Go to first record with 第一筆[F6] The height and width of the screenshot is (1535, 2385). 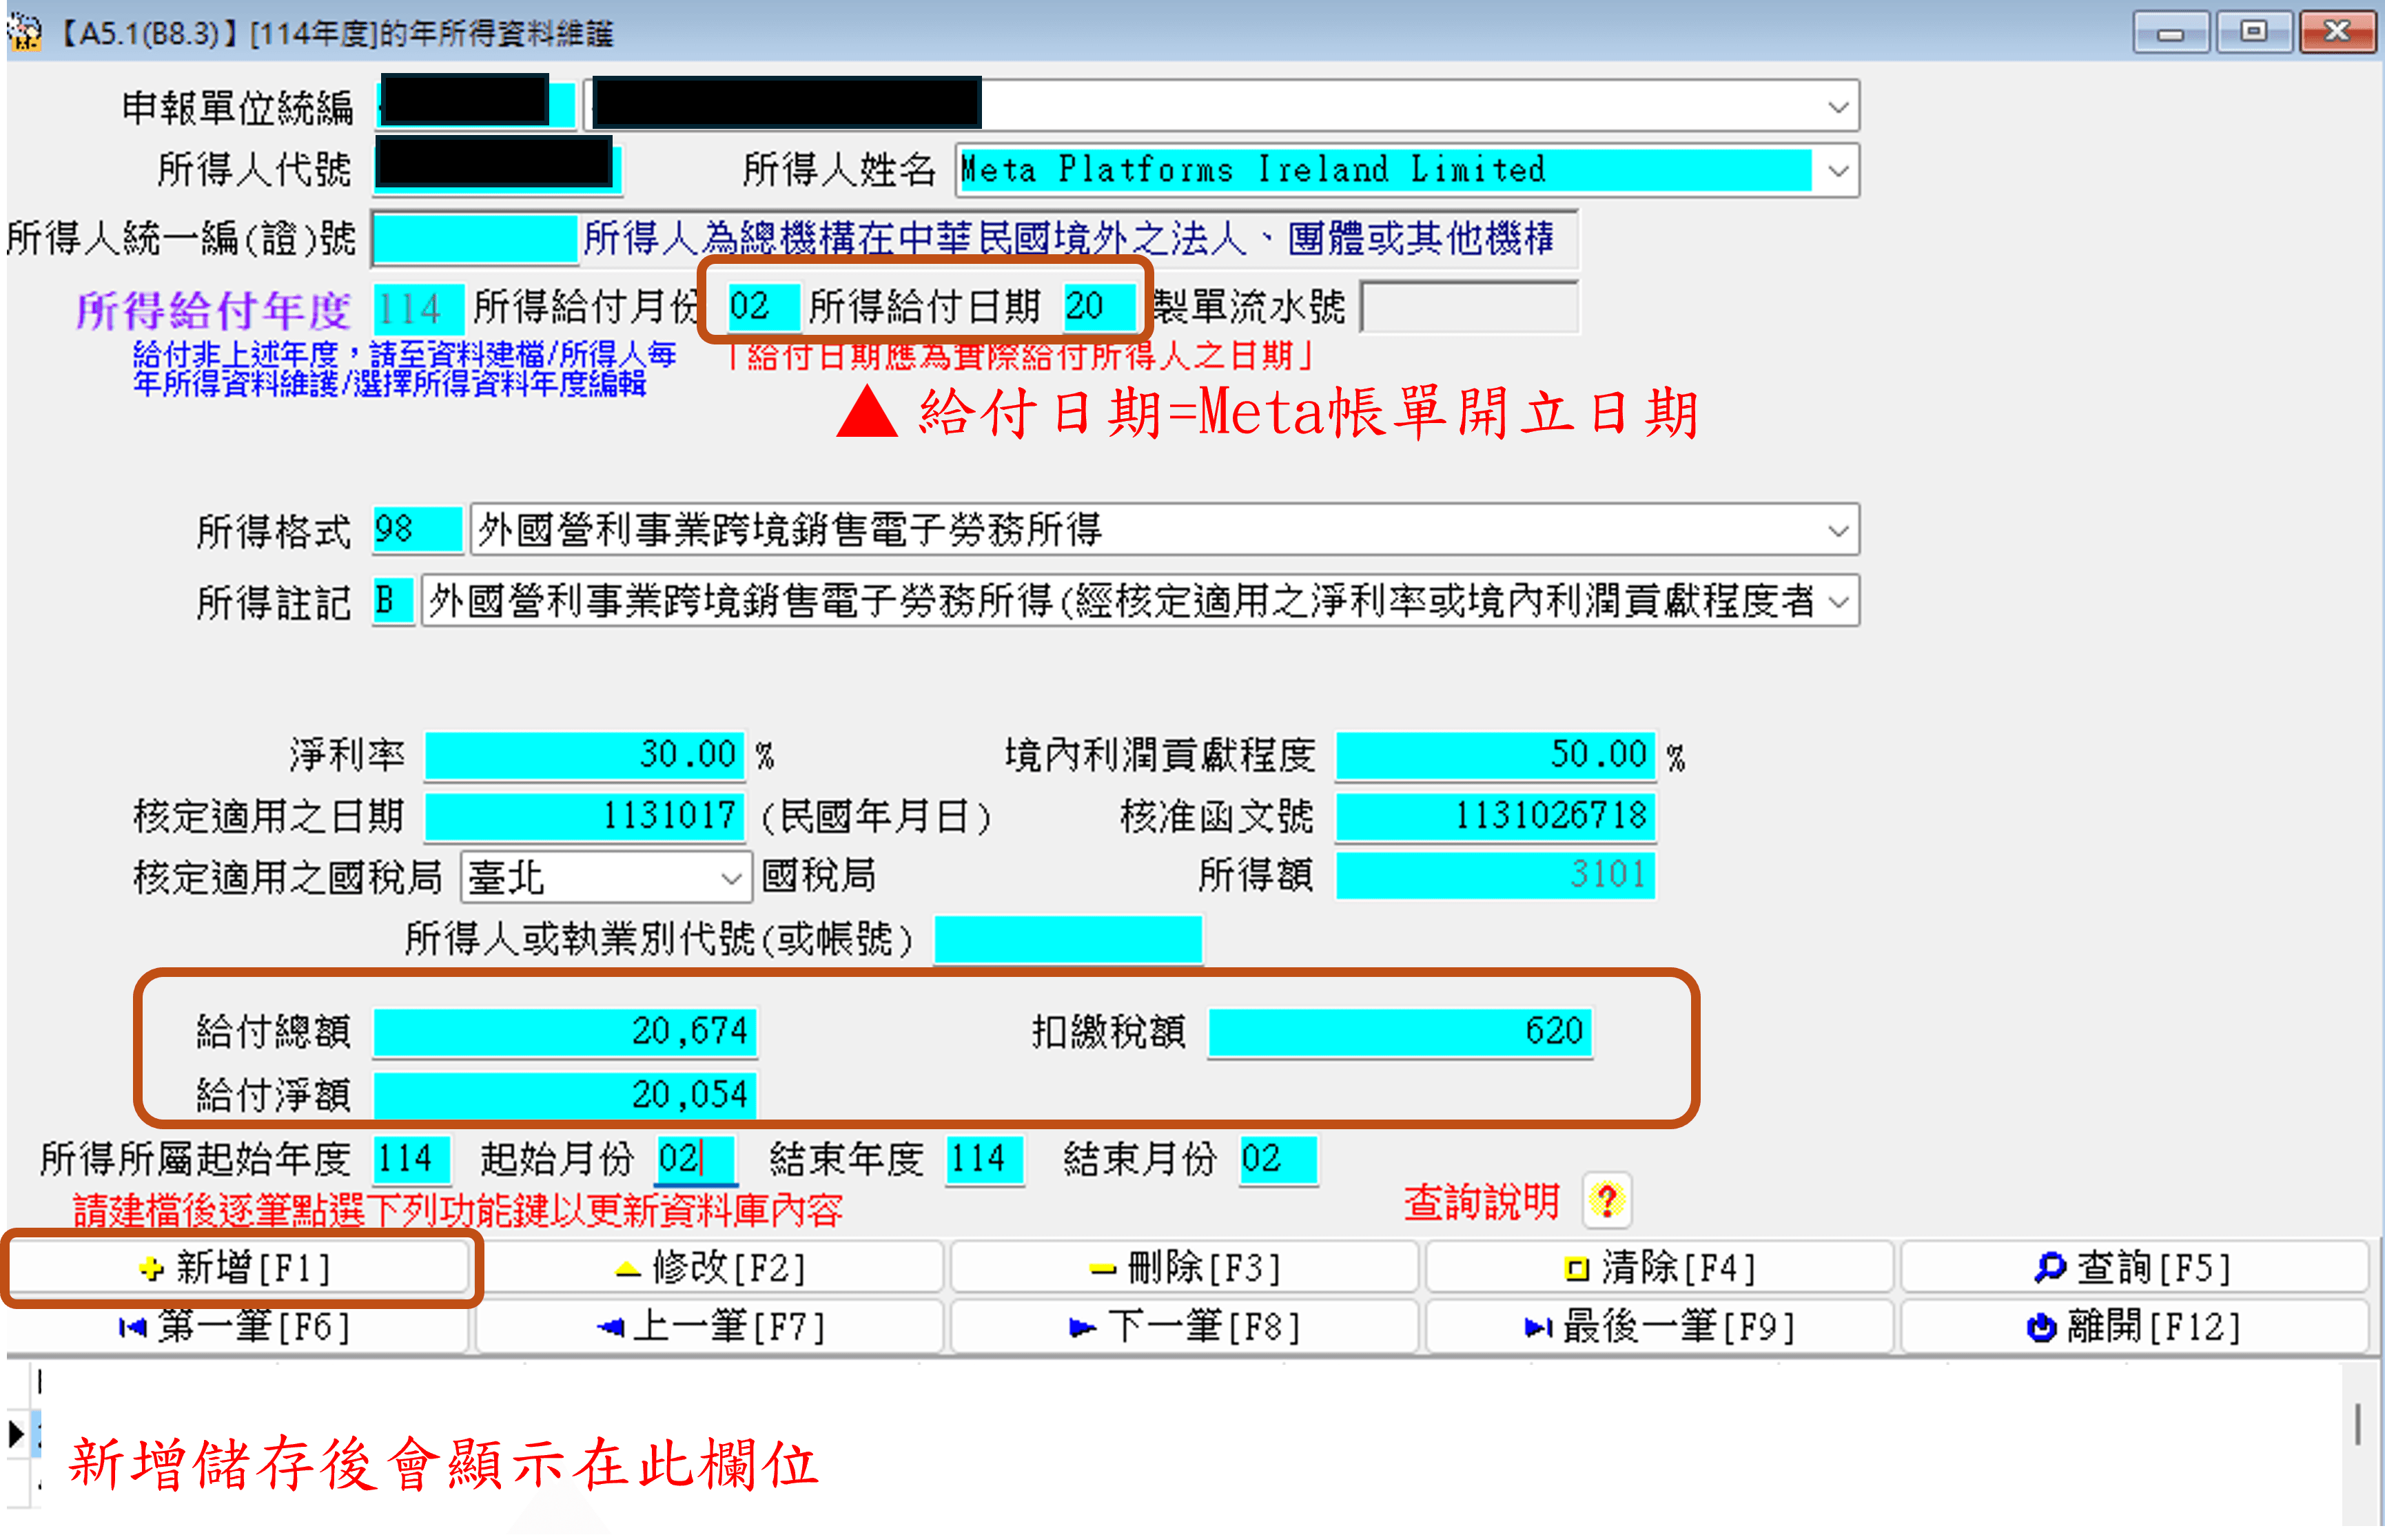[236, 1327]
